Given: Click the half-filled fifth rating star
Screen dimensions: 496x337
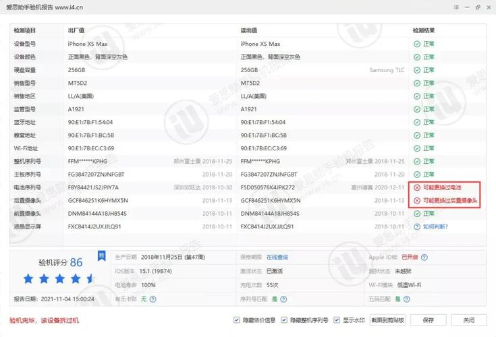Looking at the screenshot, I should (90, 278).
